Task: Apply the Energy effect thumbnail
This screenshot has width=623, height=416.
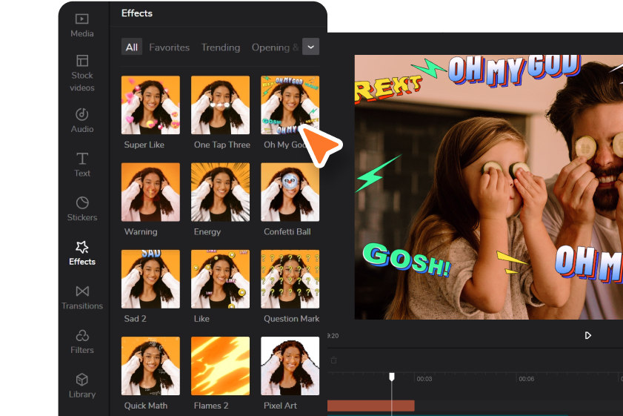Action: pyautogui.click(x=221, y=192)
